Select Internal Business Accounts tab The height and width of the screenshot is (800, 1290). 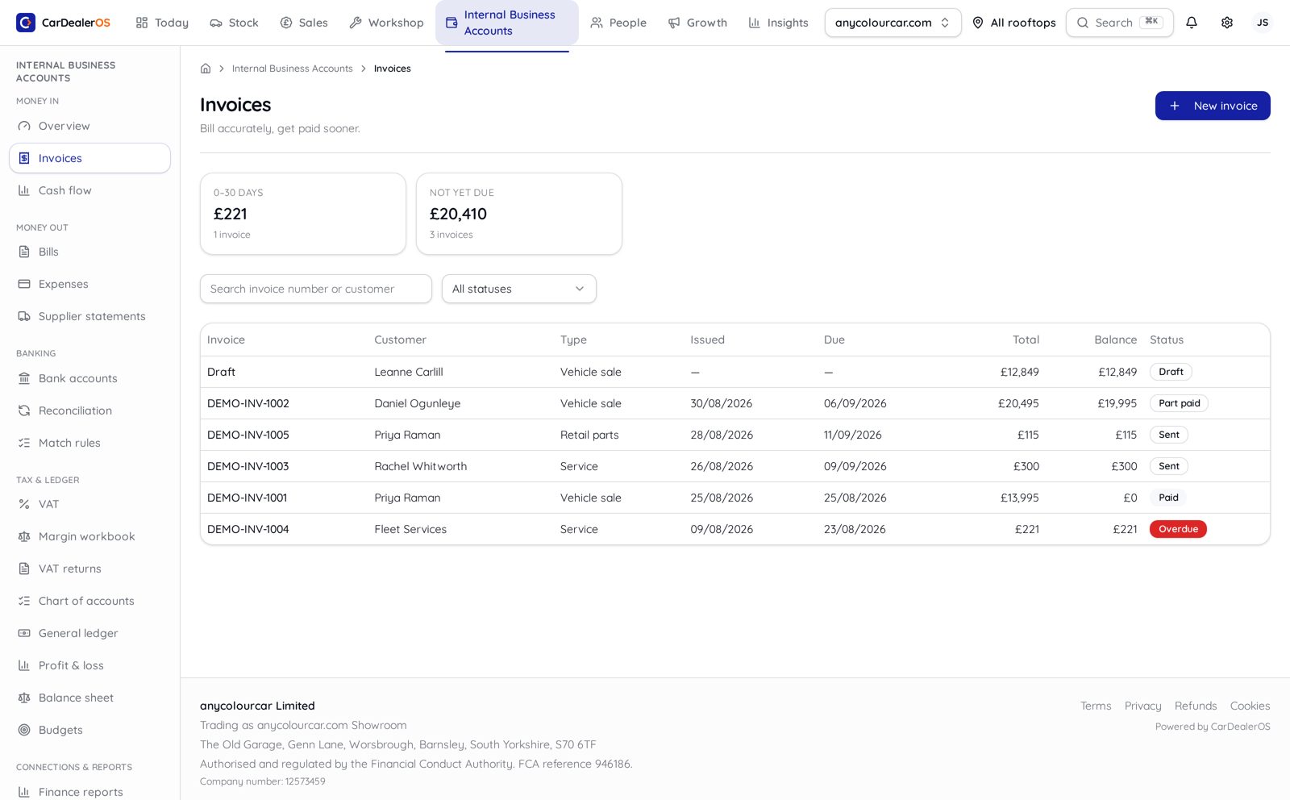point(507,23)
